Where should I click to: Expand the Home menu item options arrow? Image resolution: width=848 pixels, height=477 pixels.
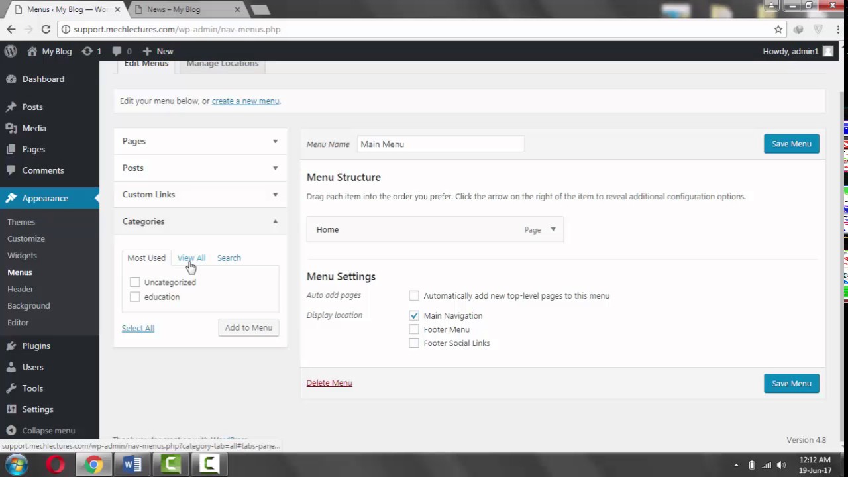[553, 229]
